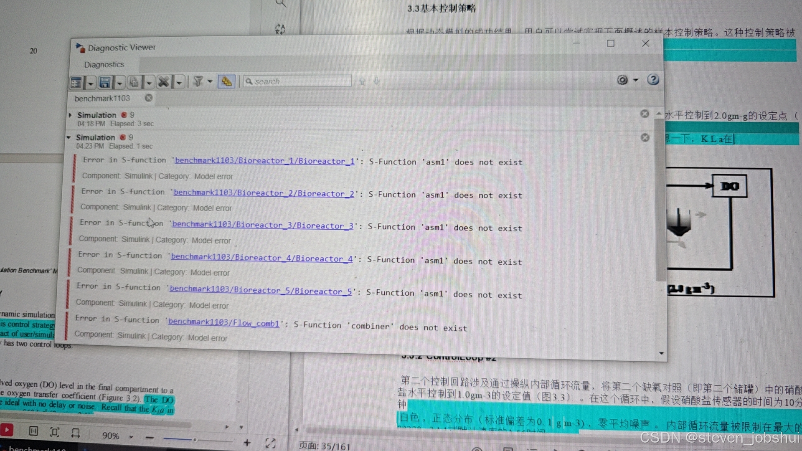Click the clear diagnostics X icon
The width and height of the screenshot is (802, 451).
[164, 82]
